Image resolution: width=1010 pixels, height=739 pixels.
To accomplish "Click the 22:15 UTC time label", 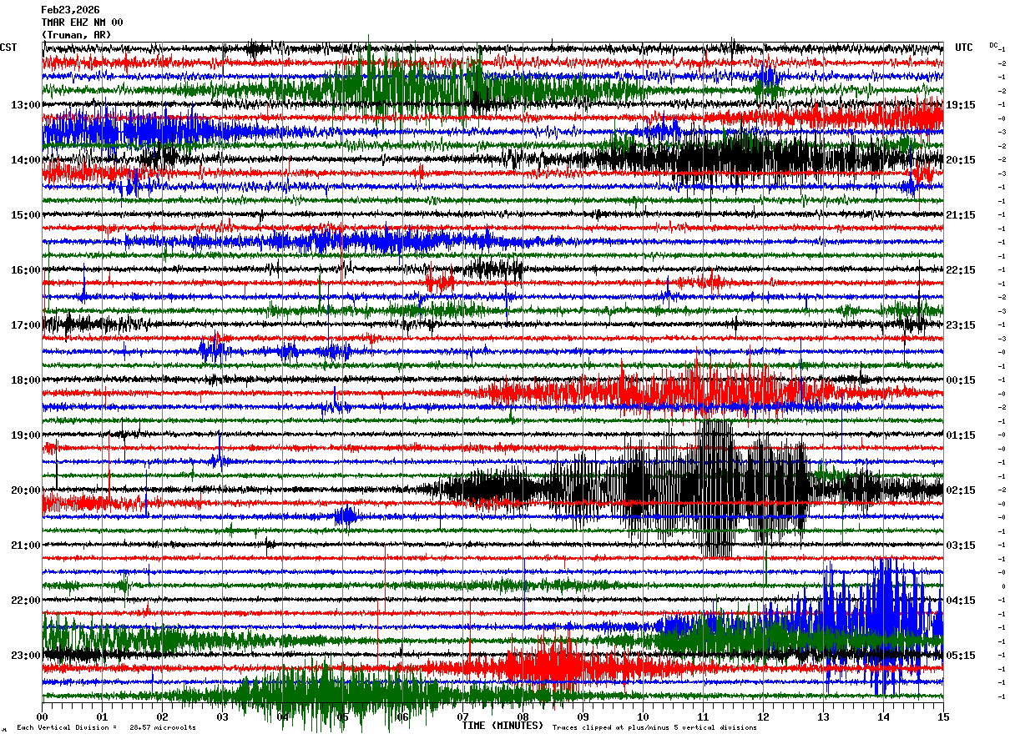I will tap(961, 270).
